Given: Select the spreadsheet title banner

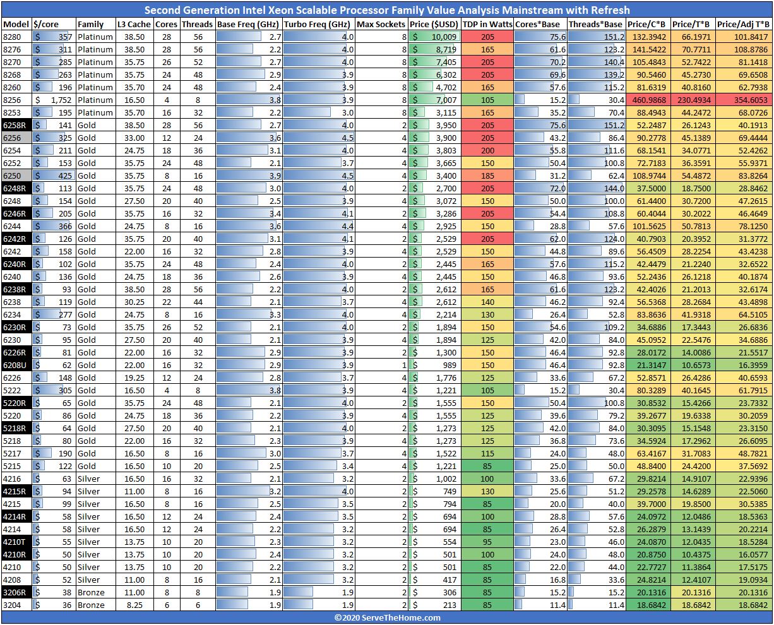Looking at the screenshot, I should [387, 10].
